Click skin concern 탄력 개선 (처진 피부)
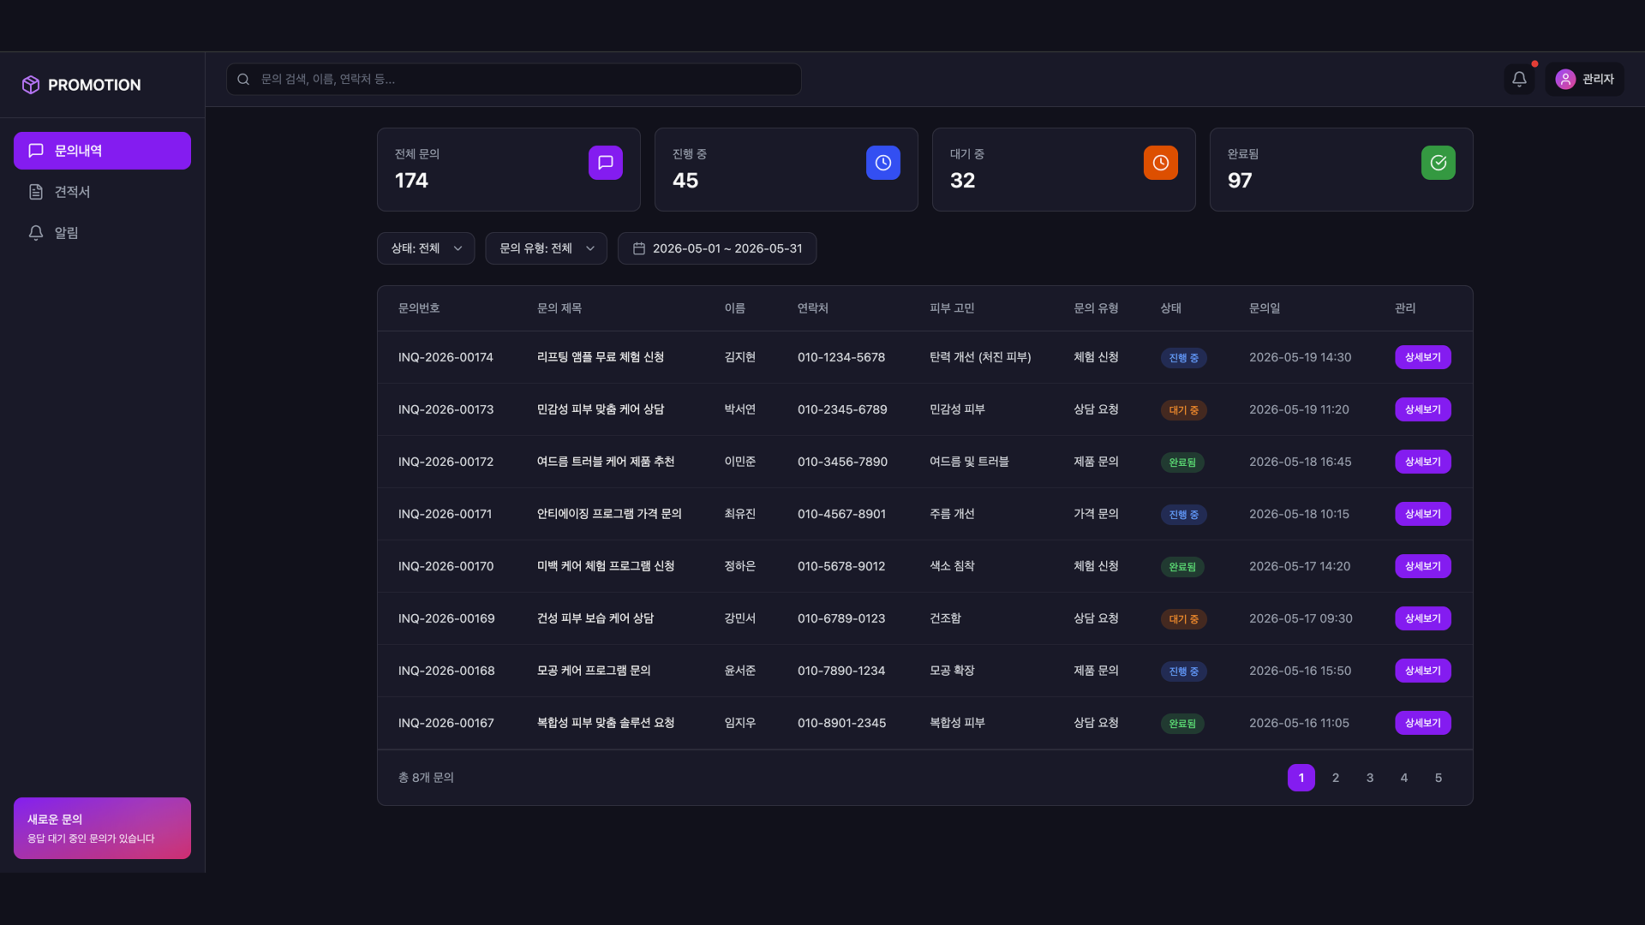The height and width of the screenshot is (925, 1645). pos(980,357)
